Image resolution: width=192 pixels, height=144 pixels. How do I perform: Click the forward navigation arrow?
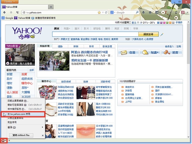(11, 12)
